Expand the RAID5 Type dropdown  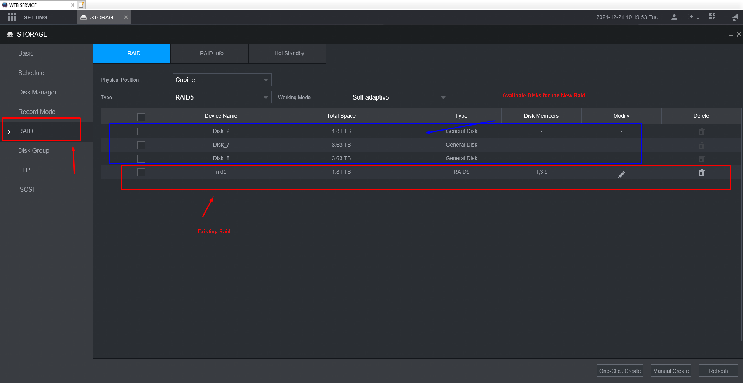coord(222,97)
